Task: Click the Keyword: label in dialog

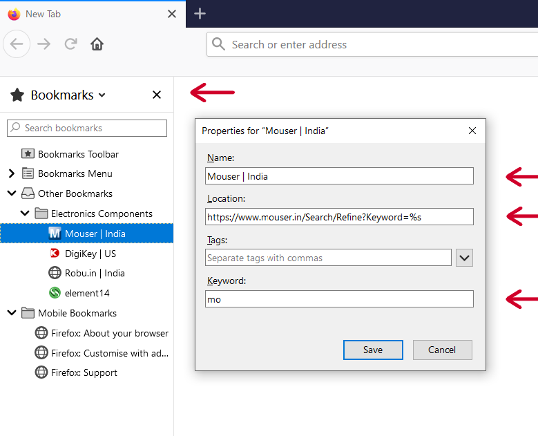Action: (227, 281)
